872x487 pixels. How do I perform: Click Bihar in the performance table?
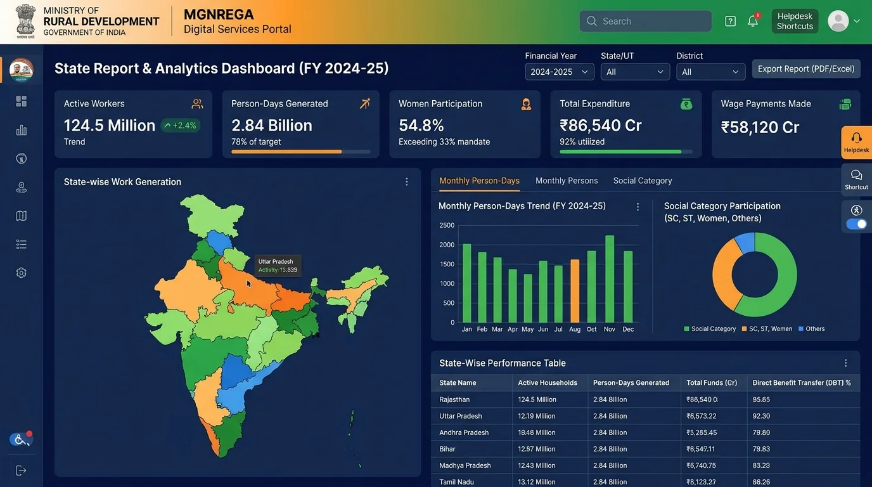click(x=447, y=449)
